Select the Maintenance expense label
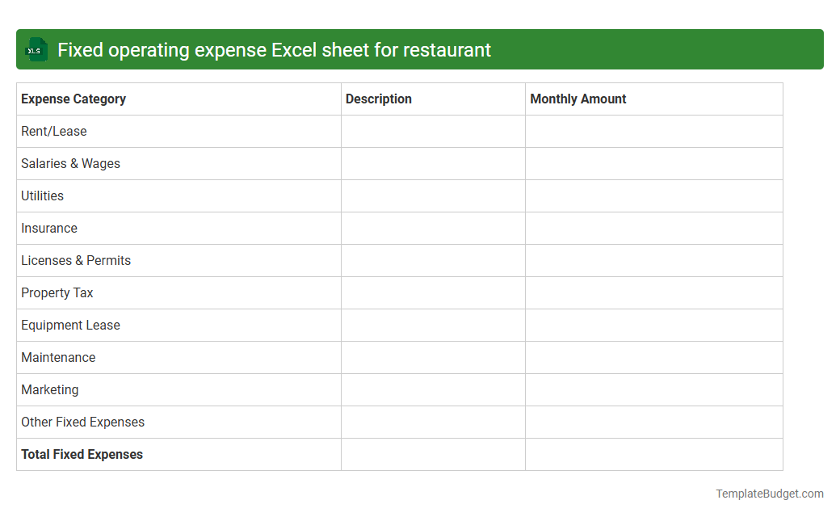Screen dimensions: 840x517 tap(58, 357)
